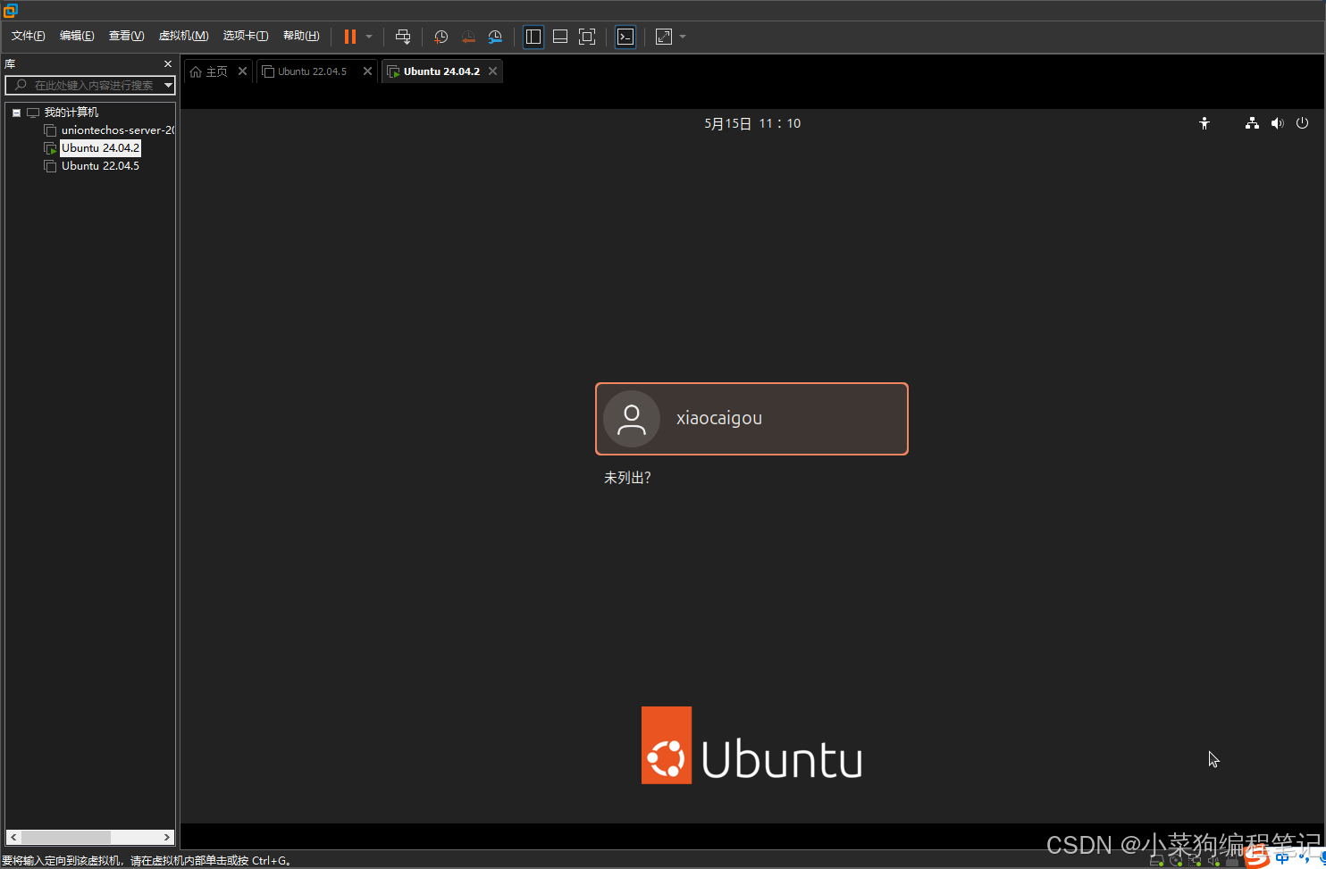Toggle the console view button
1326x869 pixels.
coord(625,37)
